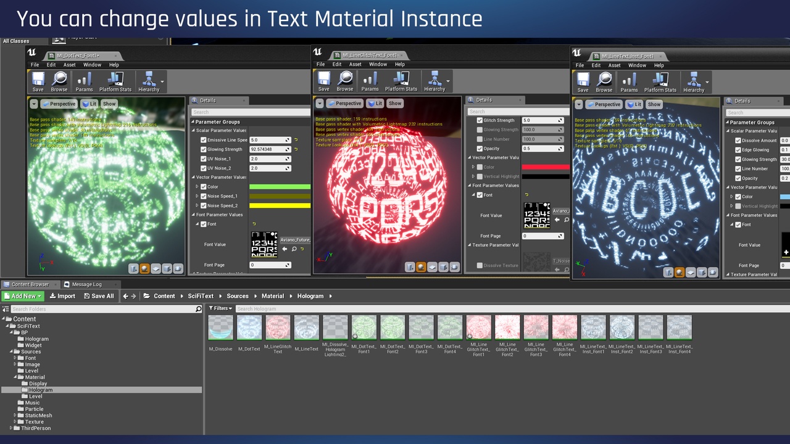Toggle Emissive Line Speed parameter checkbox
The image size is (790, 444).
pos(204,140)
